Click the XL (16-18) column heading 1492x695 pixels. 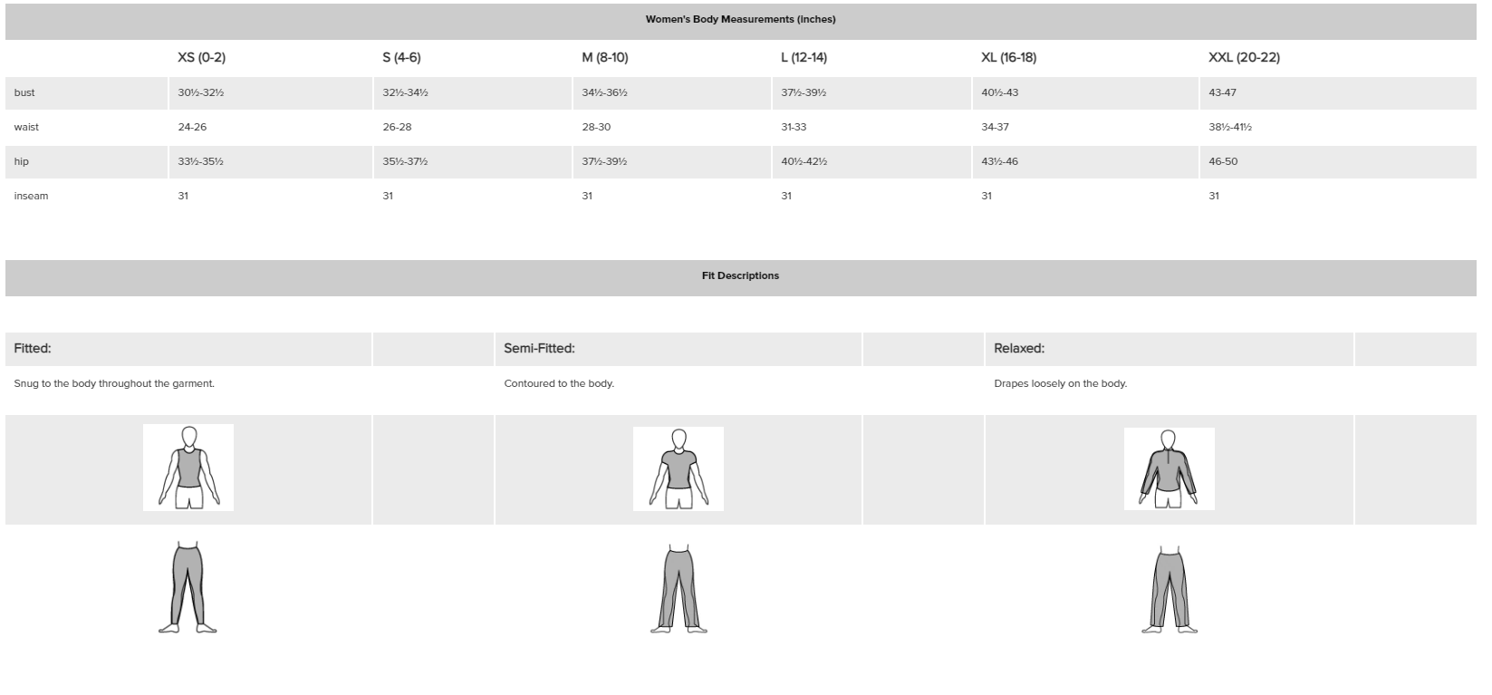click(x=1008, y=57)
